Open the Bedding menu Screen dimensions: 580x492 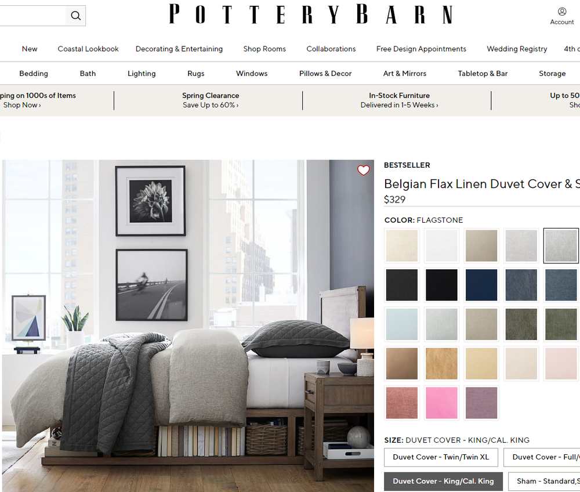tap(34, 74)
